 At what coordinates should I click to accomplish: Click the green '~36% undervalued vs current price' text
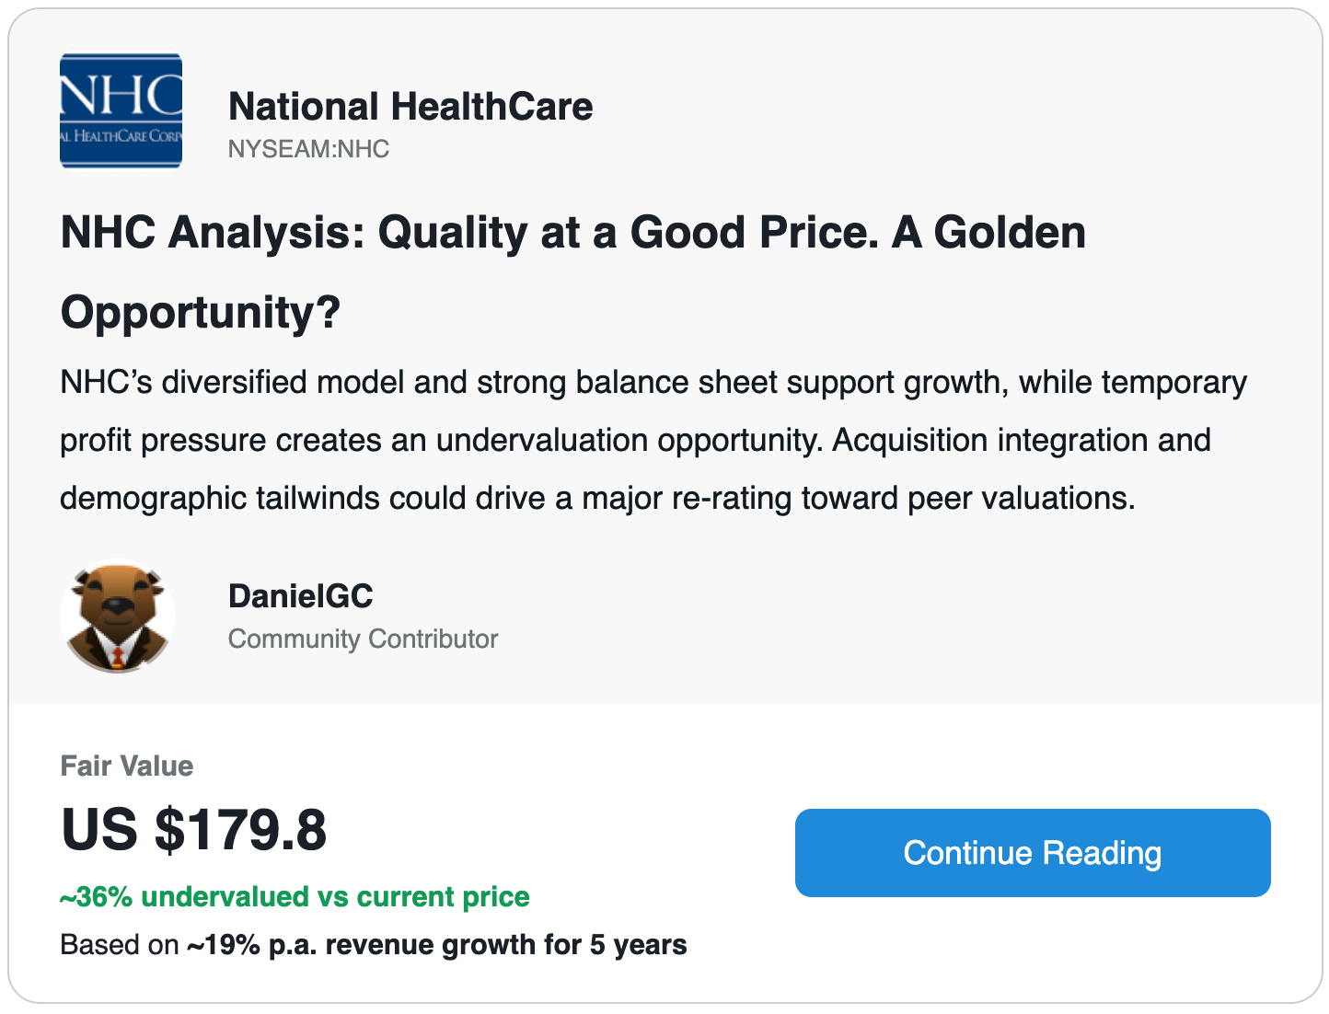(x=295, y=896)
